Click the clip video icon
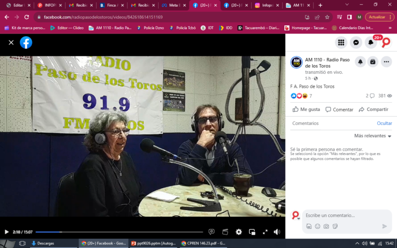This screenshot has width=397, height=248. [225, 232]
